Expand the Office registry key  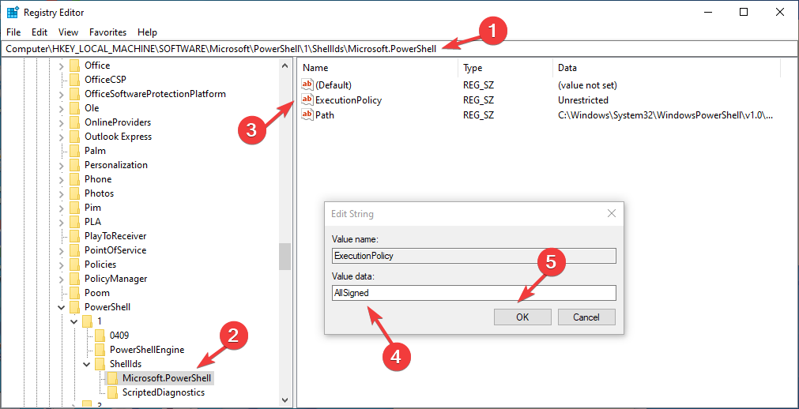click(x=62, y=66)
